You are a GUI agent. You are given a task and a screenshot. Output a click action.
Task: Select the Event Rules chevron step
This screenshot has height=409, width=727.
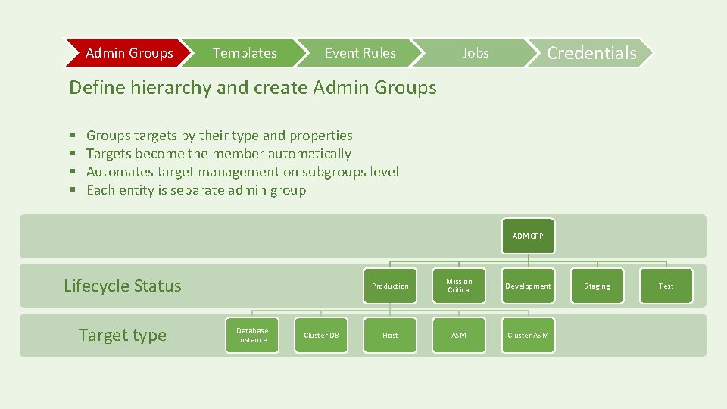point(360,53)
